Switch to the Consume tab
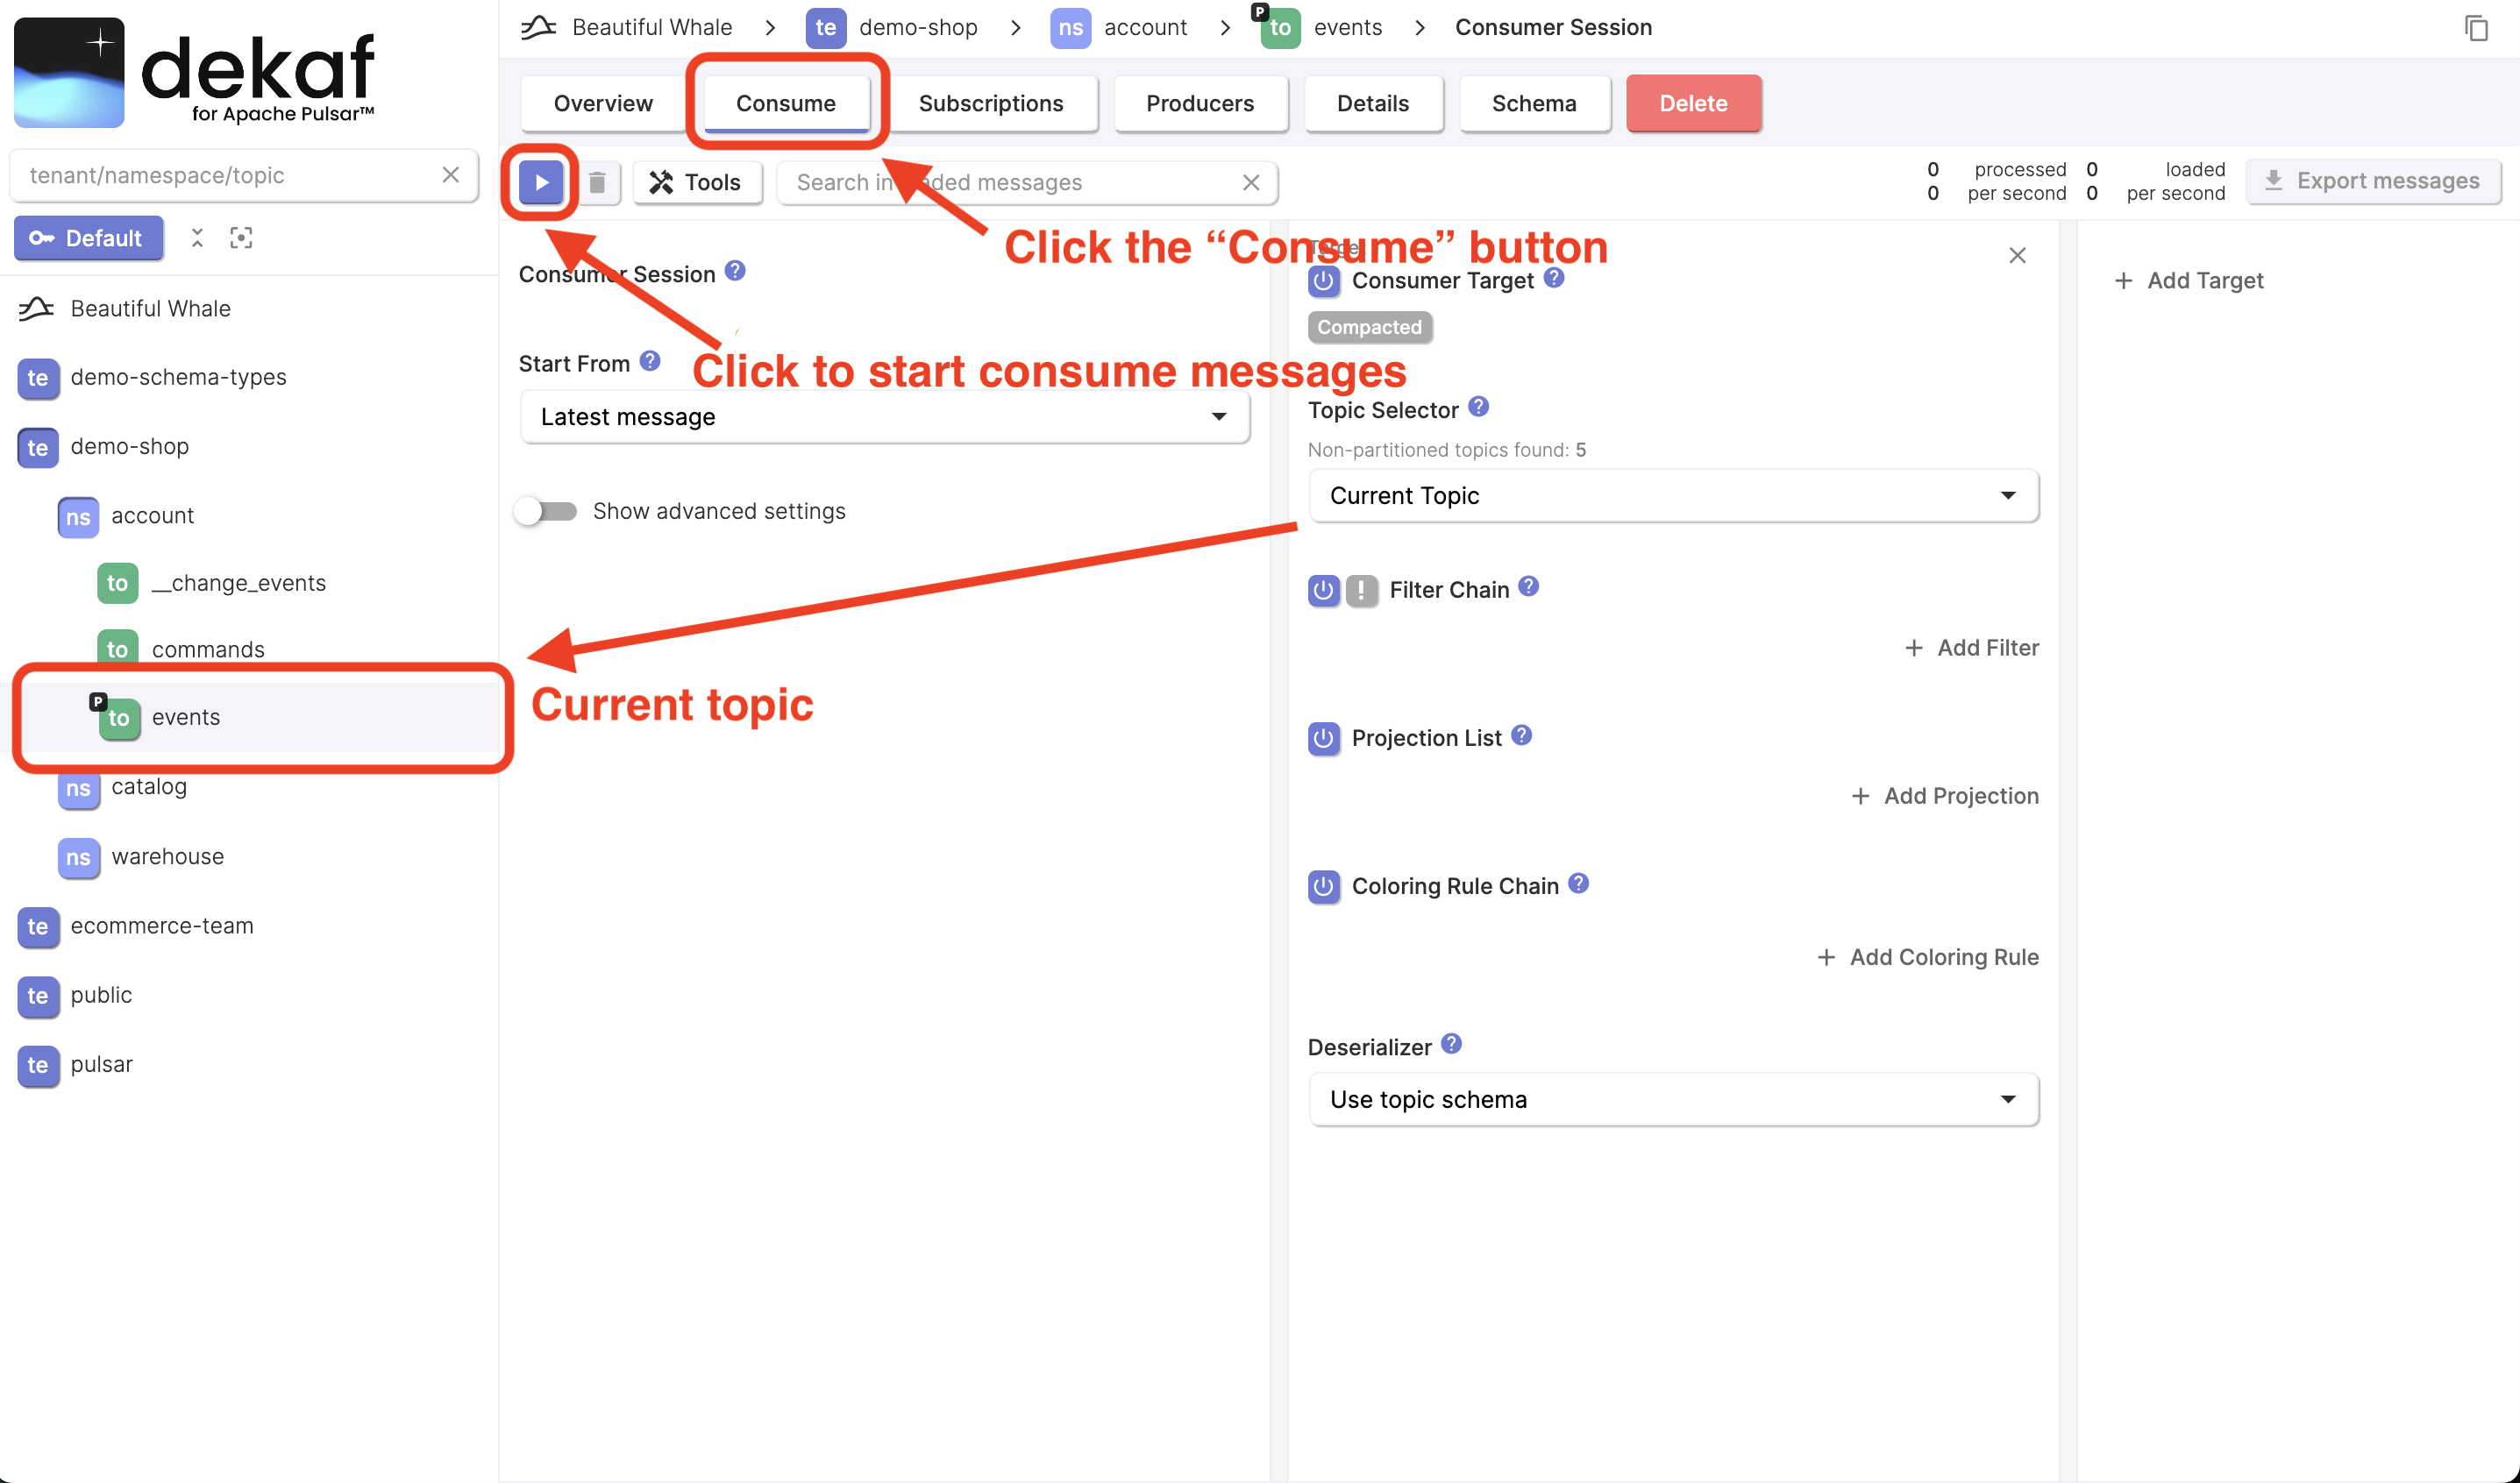Image resolution: width=2520 pixels, height=1483 pixels. (786, 103)
